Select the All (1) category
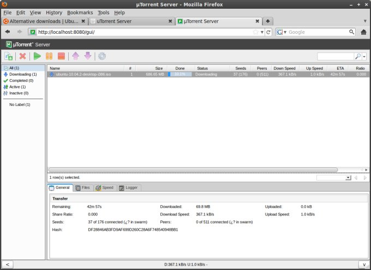This screenshot has height=270, width=371. 23,68
